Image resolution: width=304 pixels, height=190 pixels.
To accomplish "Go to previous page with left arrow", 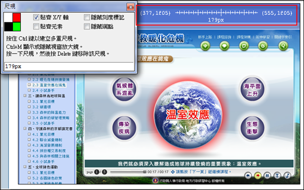I will click(248, 176).
